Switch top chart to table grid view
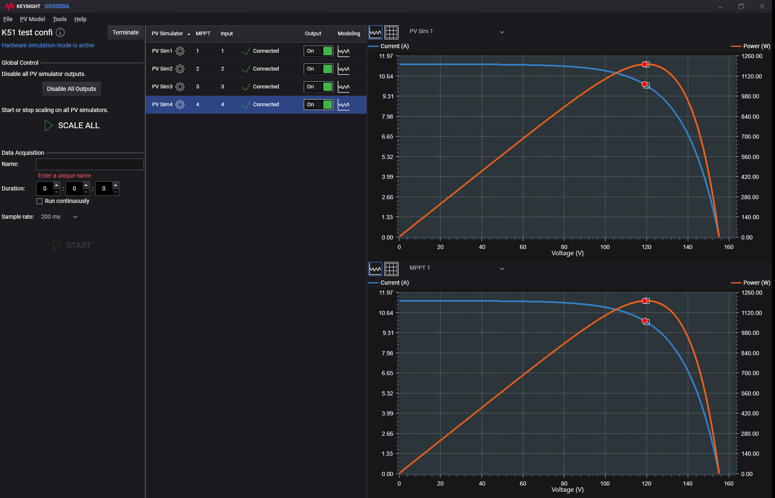775x498 pixels. tap(391, 32)
